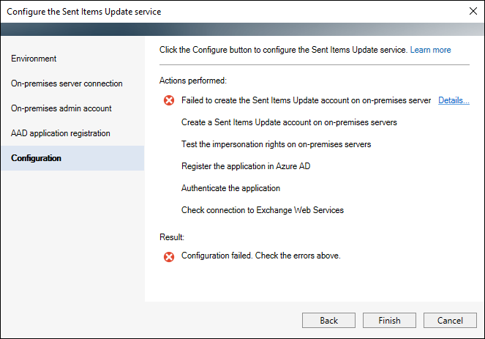Cancel the configuration wizard
Screen dimensions: 485x339
450,320
